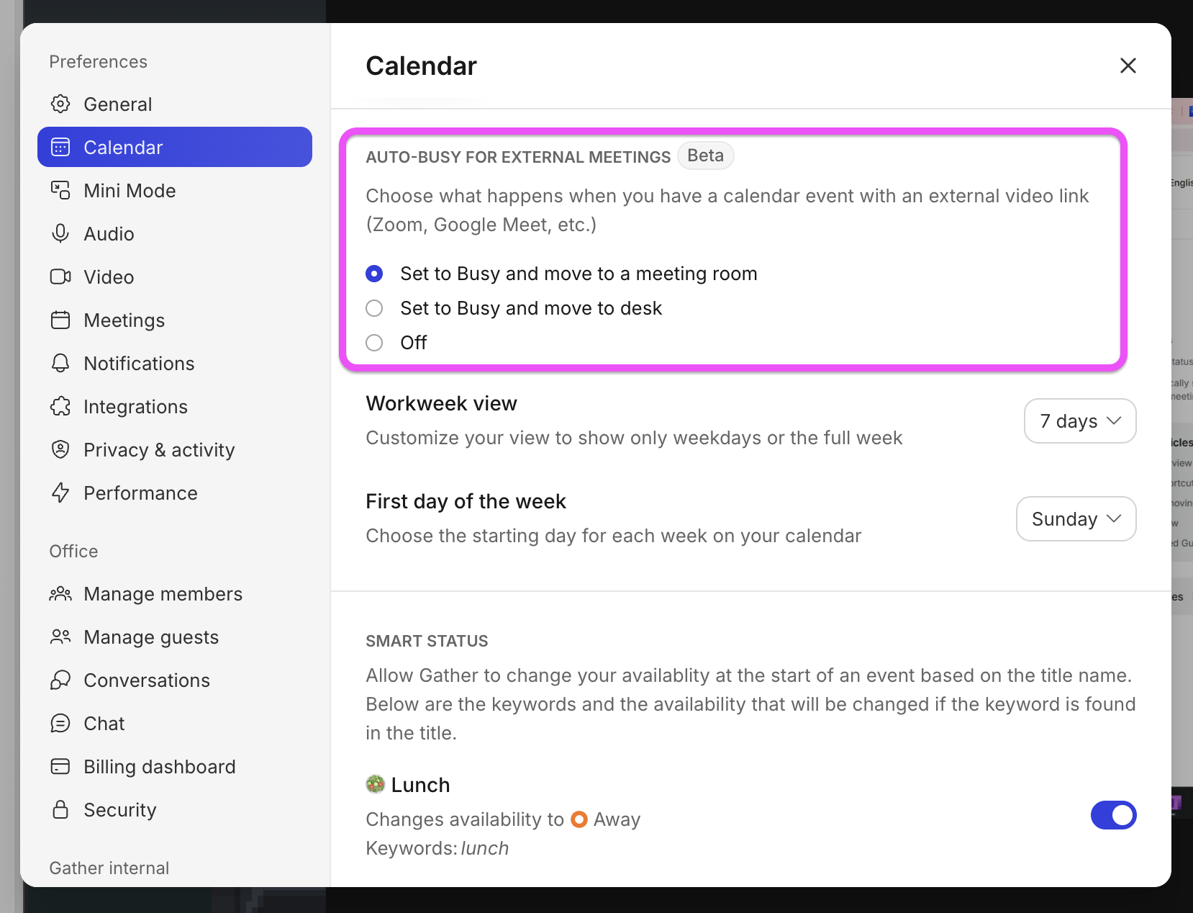Expand the First day of week dropdown
This screenshot has width=1193, height=913.
pyautogui.click(x=1076, y=519)
